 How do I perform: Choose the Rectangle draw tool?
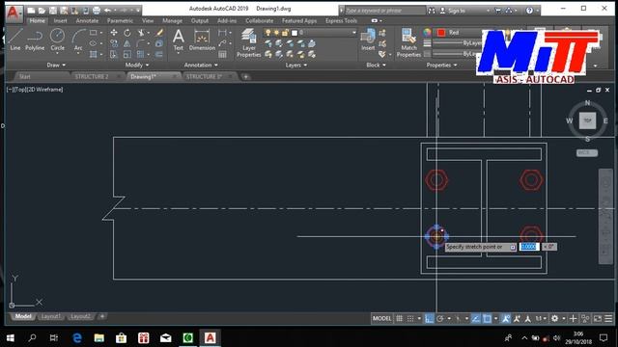click(x=93, y=33)
